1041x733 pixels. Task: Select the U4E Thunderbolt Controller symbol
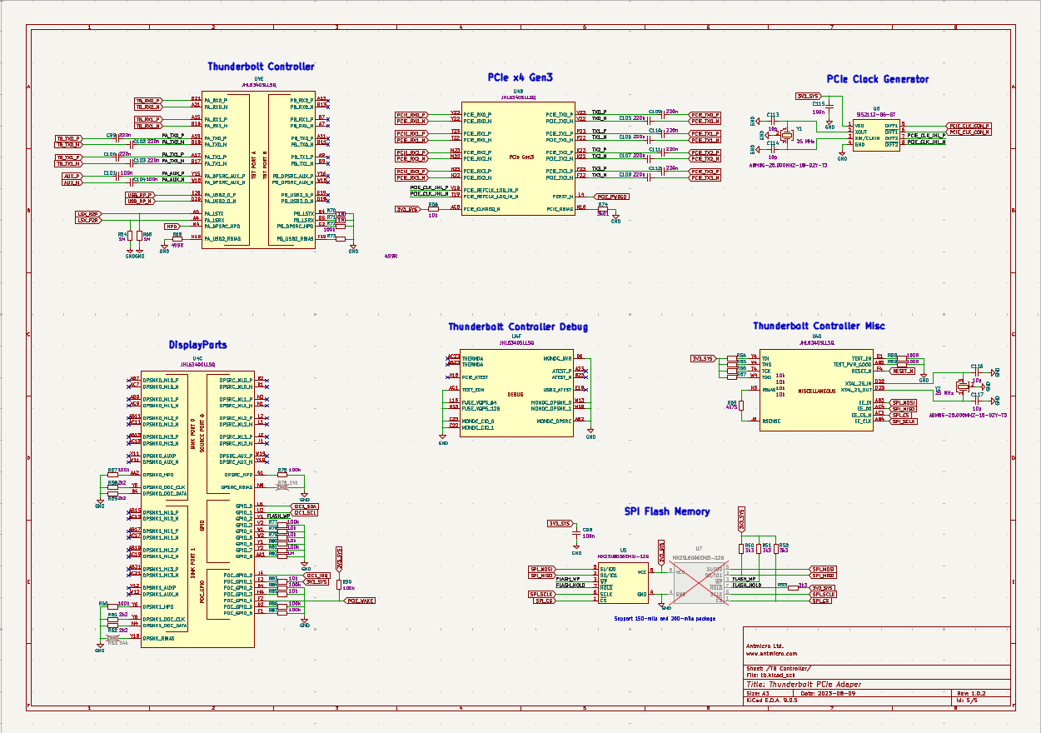258,167
